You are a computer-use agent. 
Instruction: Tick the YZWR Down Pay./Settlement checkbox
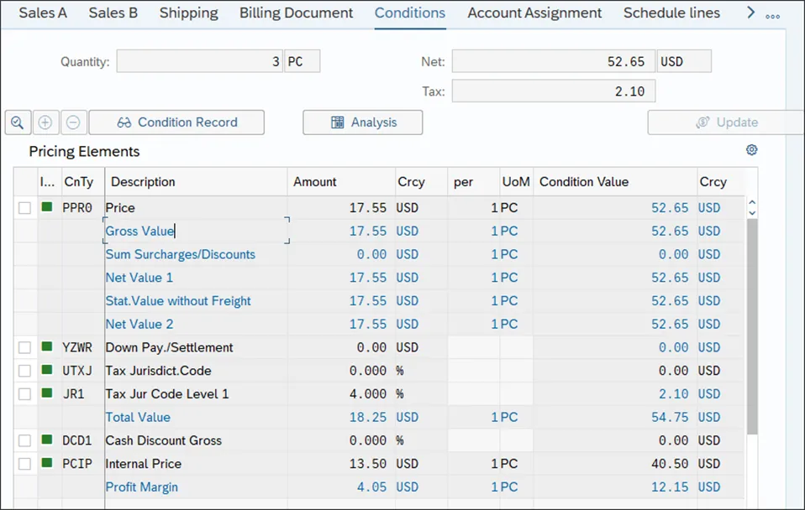click(x=25, y=347)
